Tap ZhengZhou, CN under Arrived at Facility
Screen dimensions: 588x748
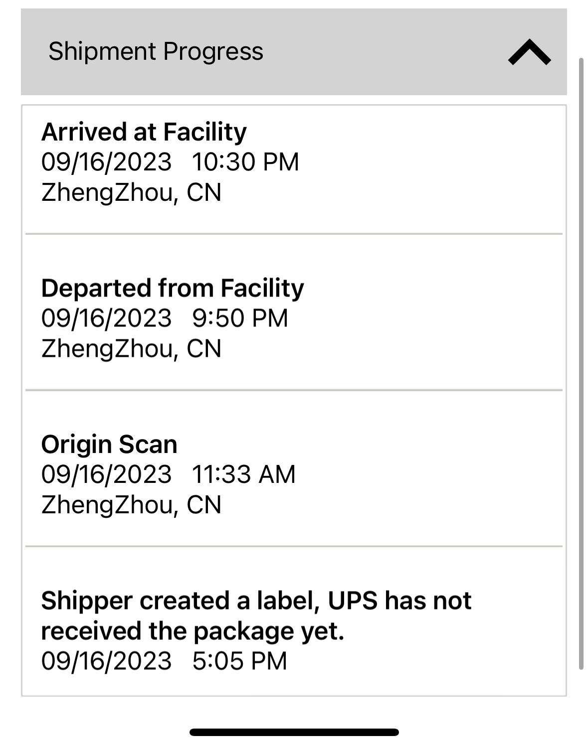tap(131, 193)
